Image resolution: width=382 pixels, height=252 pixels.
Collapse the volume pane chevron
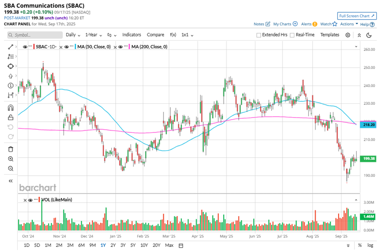pos(356,200)
